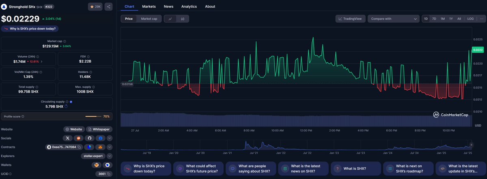
Task: Open the GitHub social link
Action: click(x=89, y=138)
